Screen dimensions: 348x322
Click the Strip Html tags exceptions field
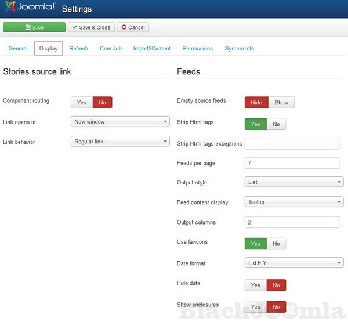pos(292,143)
